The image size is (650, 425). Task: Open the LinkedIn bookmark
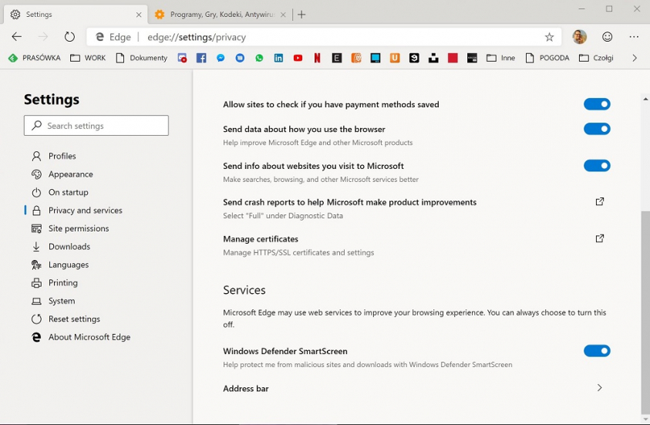pyautogui.click(x=278, y=58)
